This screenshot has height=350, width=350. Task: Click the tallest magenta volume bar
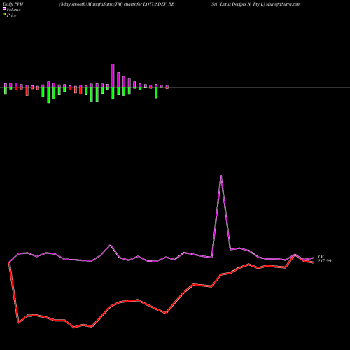113,76
